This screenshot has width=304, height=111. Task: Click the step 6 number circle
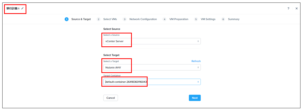click(x=223, y=19)
